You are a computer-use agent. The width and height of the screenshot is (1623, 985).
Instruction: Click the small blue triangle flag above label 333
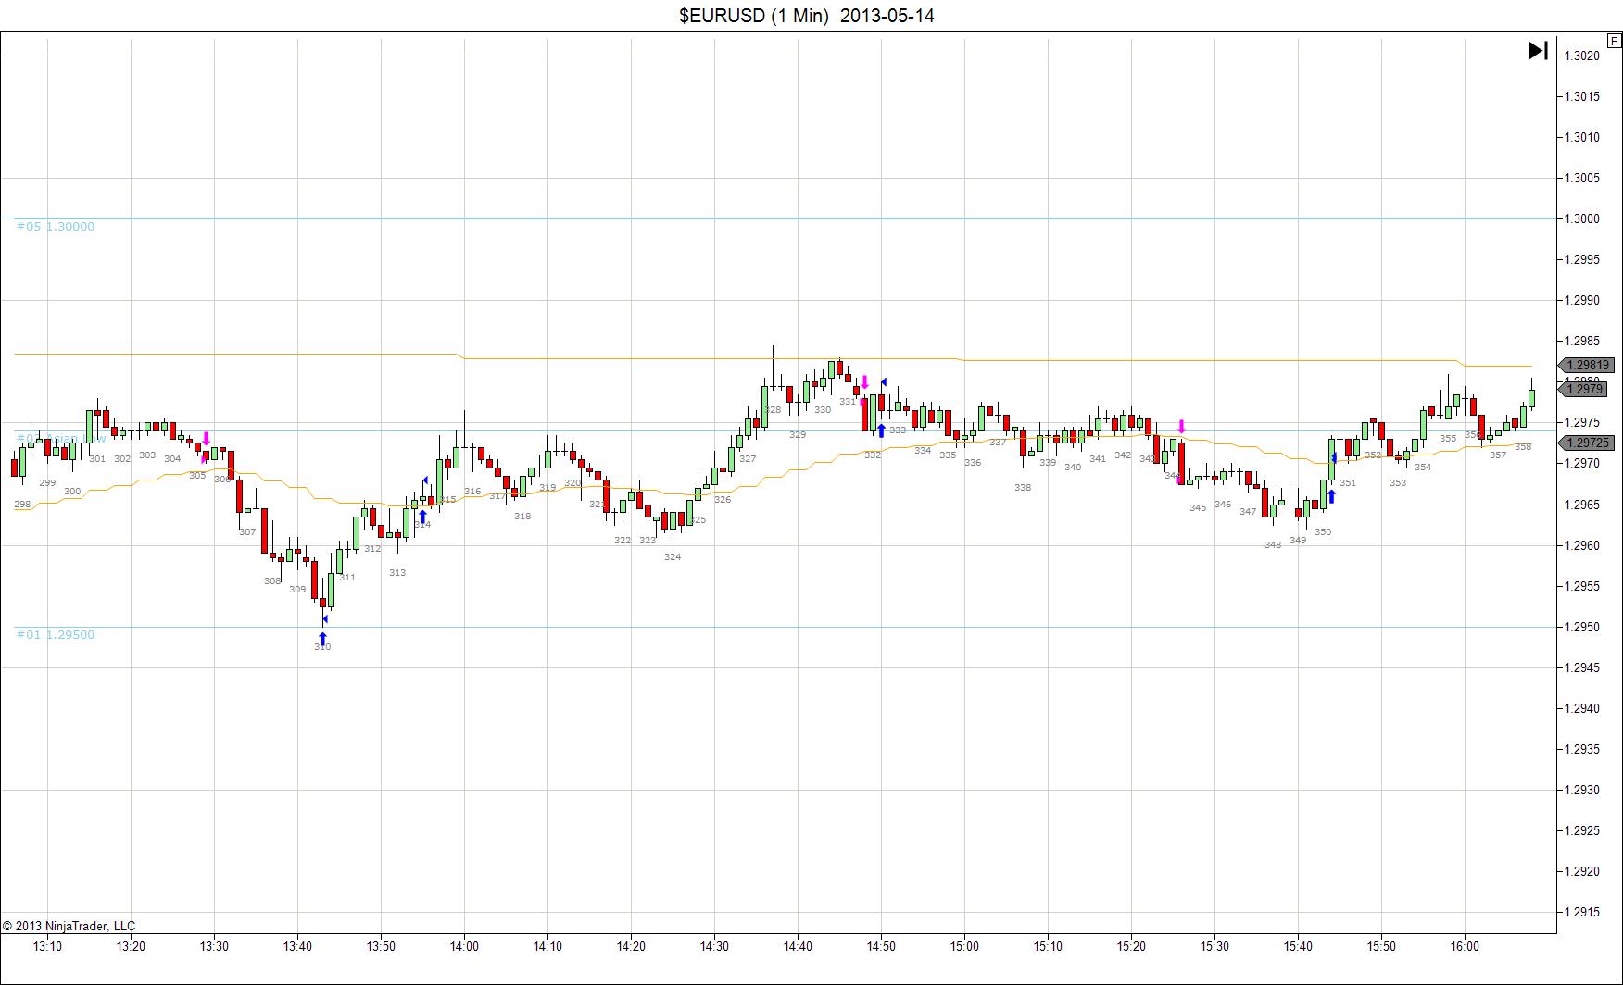point(884,381)
